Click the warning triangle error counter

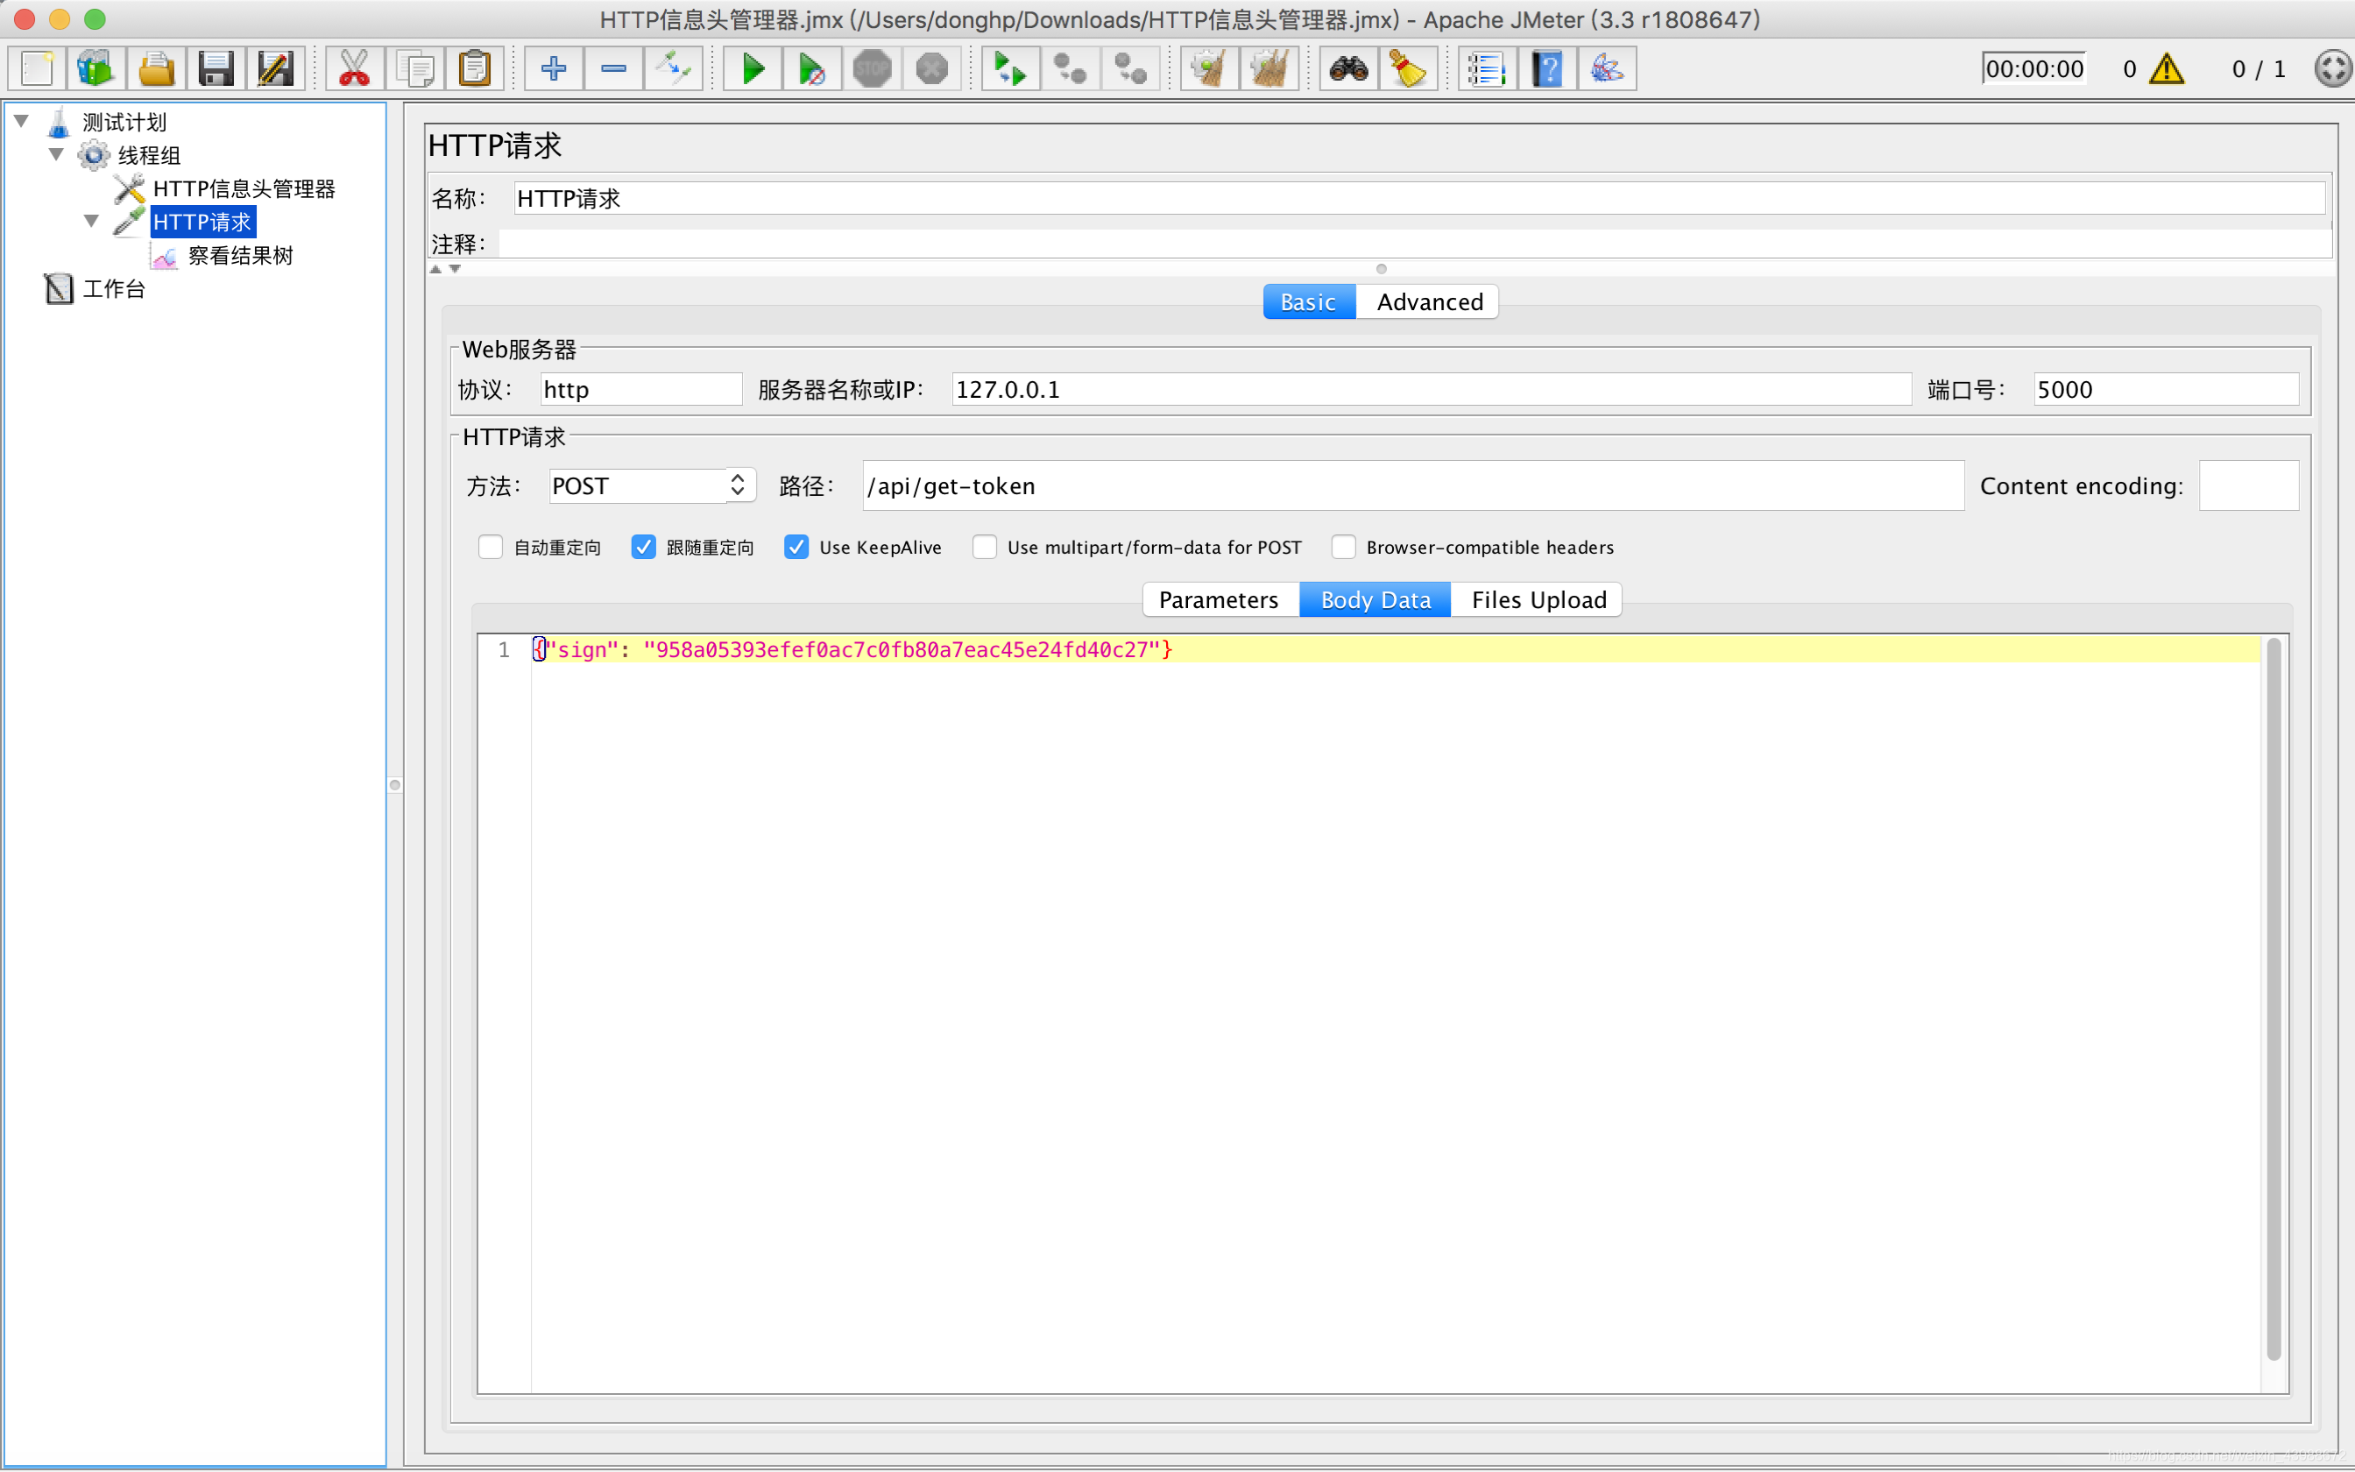coord(2168,69)
